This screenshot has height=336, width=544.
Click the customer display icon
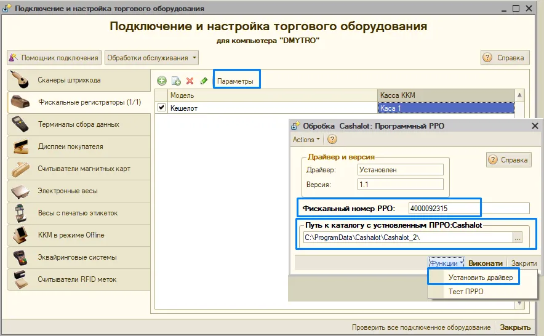pos(20,146)
